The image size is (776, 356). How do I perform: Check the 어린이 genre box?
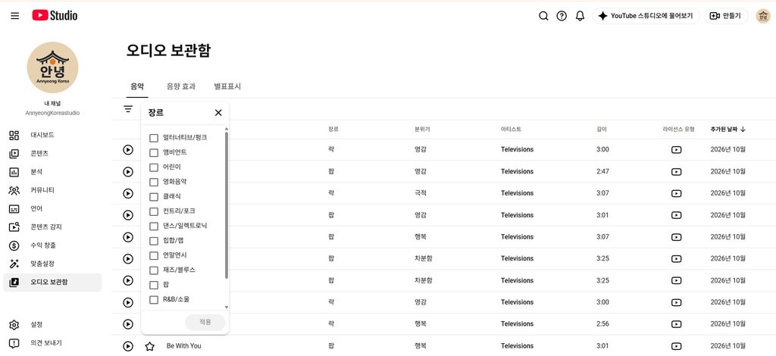(154, 167)
